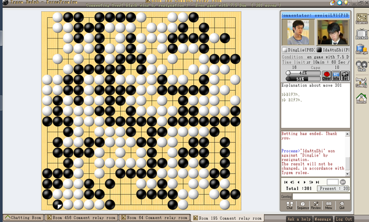Click the Present : 301 move indicator
The image size is (369, 222).
(x=334, y=189)
